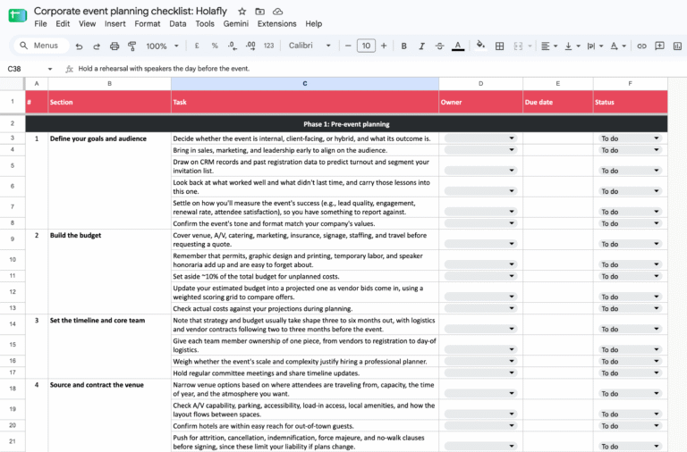
Task: Open the Insert menu
Action: click(x=115, y=23)
